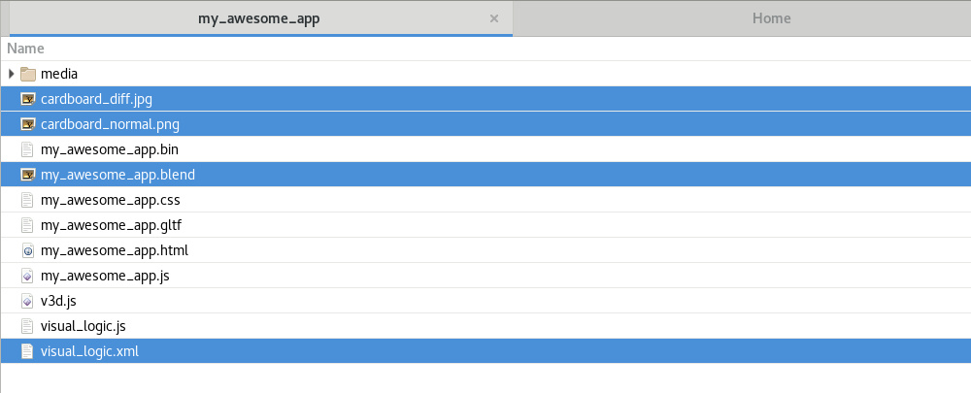Image resolution: width=971 pixels, height=393 pixels.
Task: Select the media folder name
Action: point(59,74)
